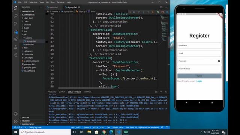
Task: Click the Flutter version in status bar
Action: (x=118, y=127)
